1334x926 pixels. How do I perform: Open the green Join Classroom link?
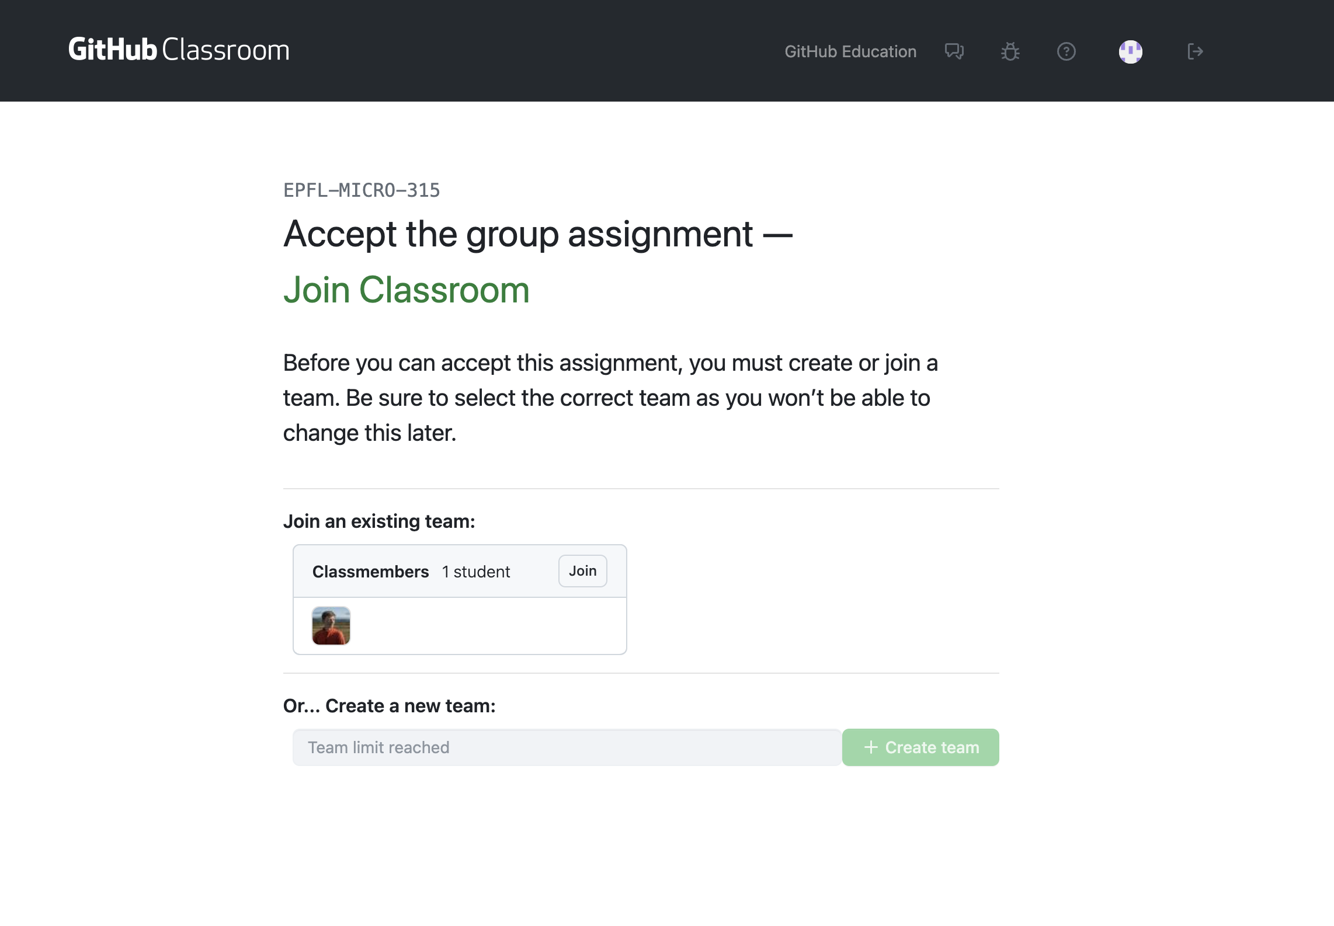coord(406,290)
